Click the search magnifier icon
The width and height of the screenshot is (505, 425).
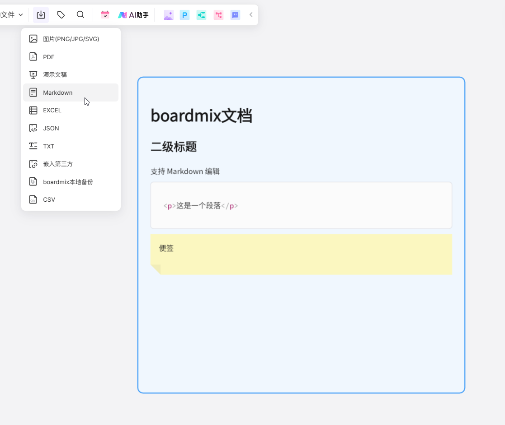tap(80, 15)
